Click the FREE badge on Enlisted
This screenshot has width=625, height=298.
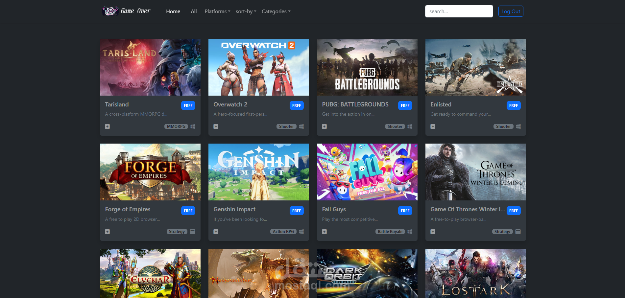coord(514,105)
